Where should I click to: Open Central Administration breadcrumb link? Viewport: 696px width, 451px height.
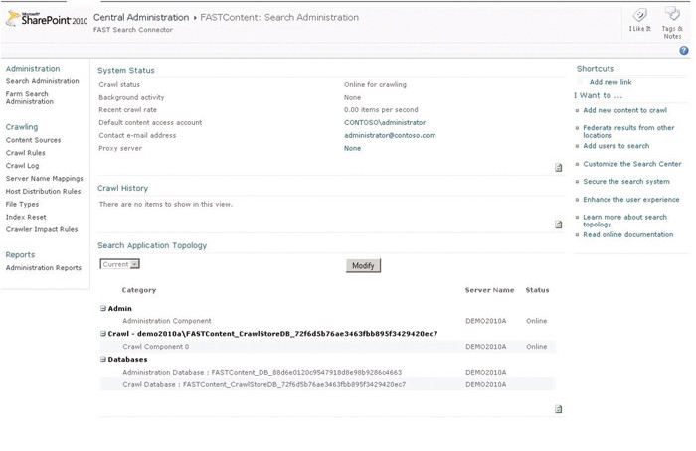point(140,17)
